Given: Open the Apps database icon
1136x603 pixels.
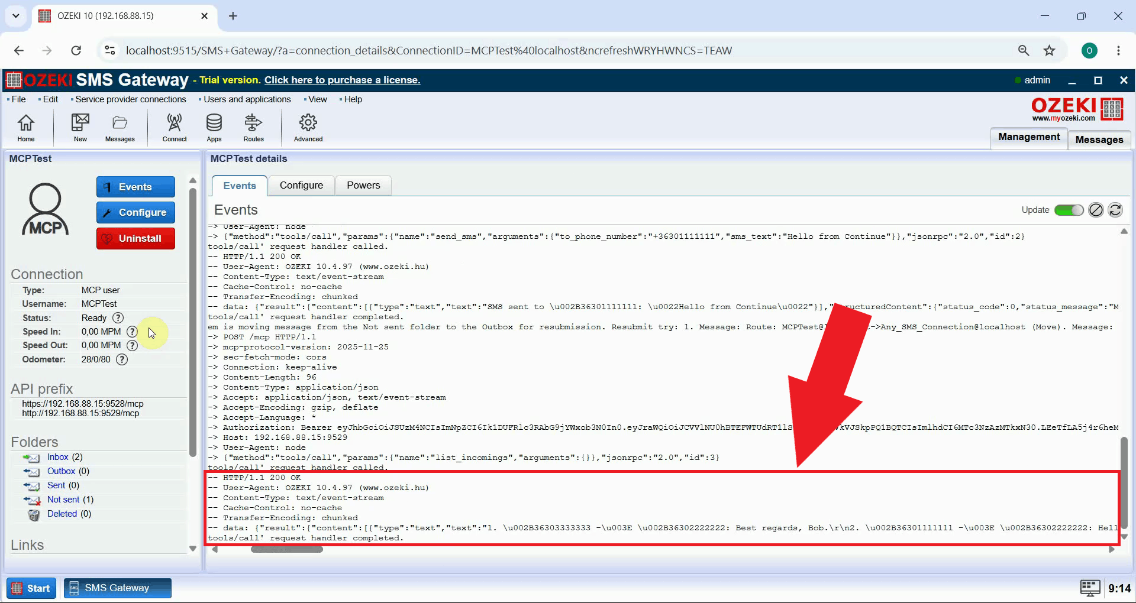Looking at the screenshot, I should click(x=214, y=128).
